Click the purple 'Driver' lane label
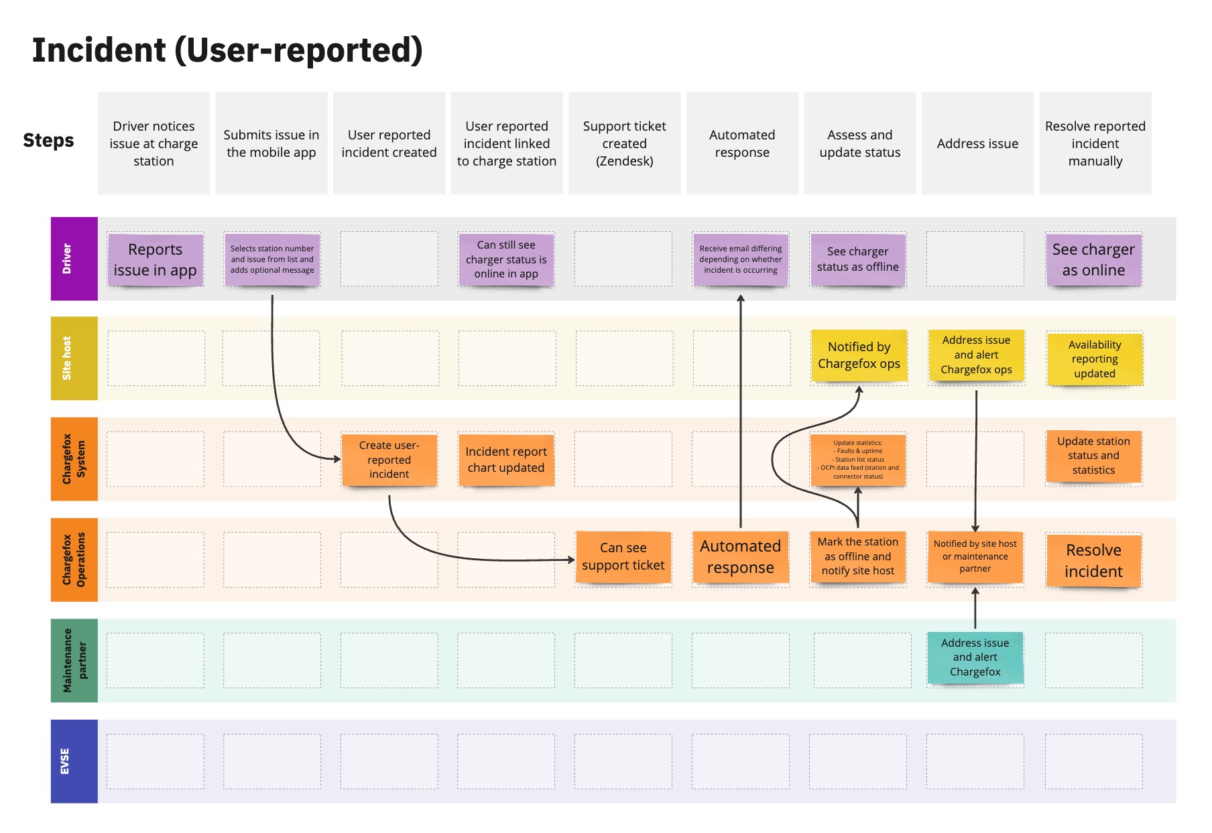 74,259
